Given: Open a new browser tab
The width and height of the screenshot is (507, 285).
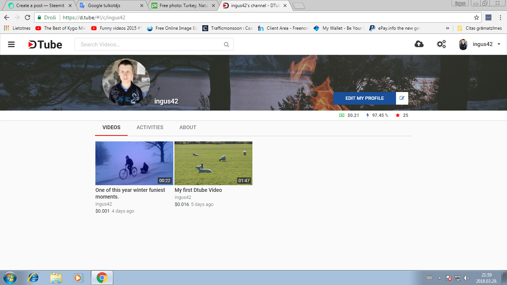Looking at the screenshot, I should pyautogui.click(x=298, y=6).
